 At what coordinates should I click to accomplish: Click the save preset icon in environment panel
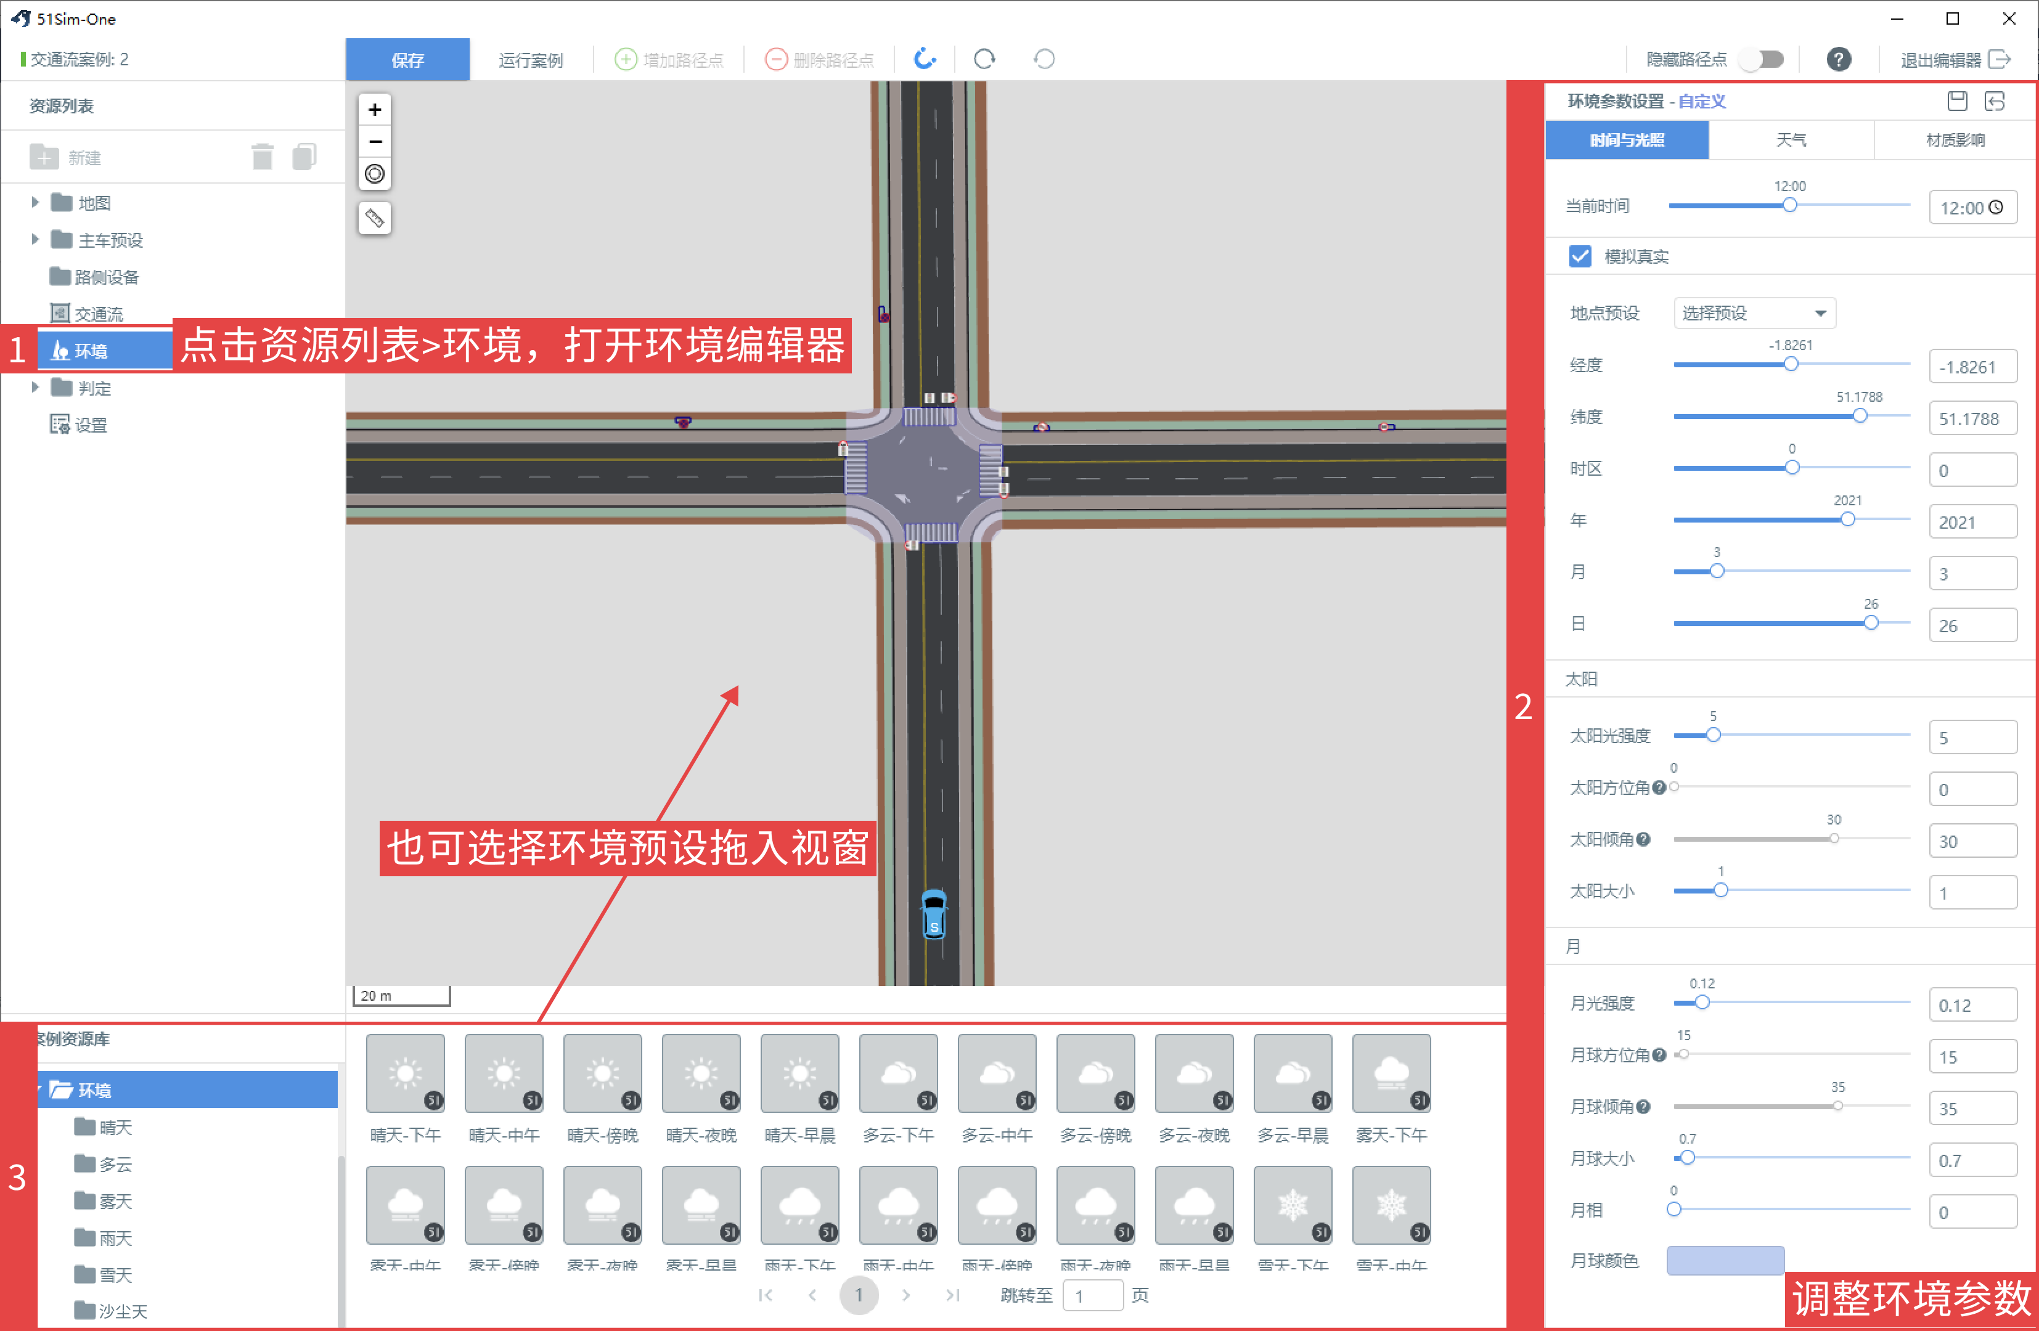click(1958, 101)
